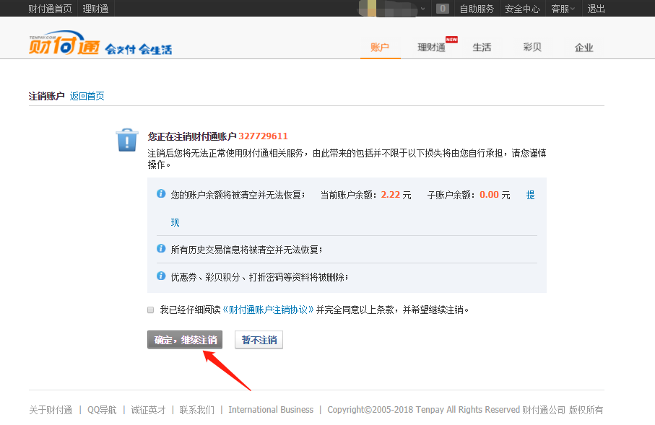Click the 暂不注销 button
Image resolution: width=655 pixels, height=425 pixels.
(x=259, y=340)
